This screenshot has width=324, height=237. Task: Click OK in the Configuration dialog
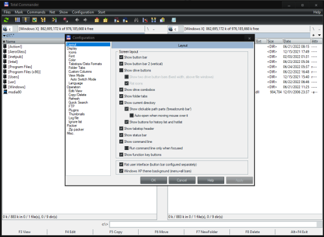click(154, 181)
